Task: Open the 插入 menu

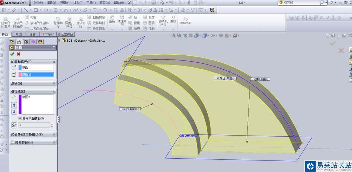Action: 78,2
